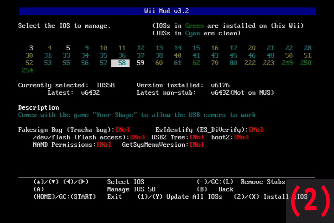Select IOS 5 in the grid
Screen dimensions: 334x223
tap(68, 48)
